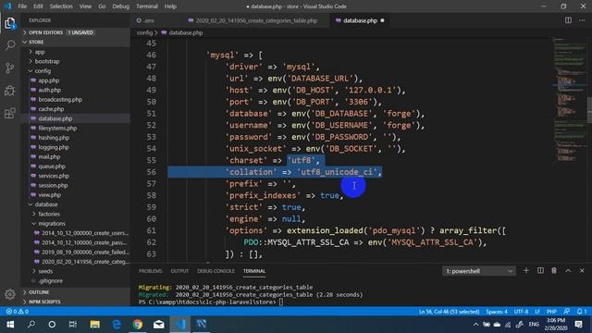The width and height of the screenshot is (592, 333).
Task: Expand the seeds folder
Action: (x=45, y=271)
